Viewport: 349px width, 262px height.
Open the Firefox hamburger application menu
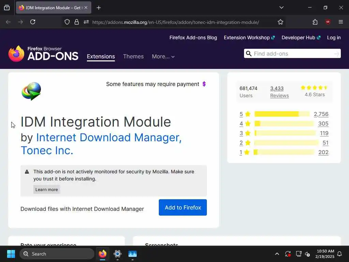[x=340, y=22]
